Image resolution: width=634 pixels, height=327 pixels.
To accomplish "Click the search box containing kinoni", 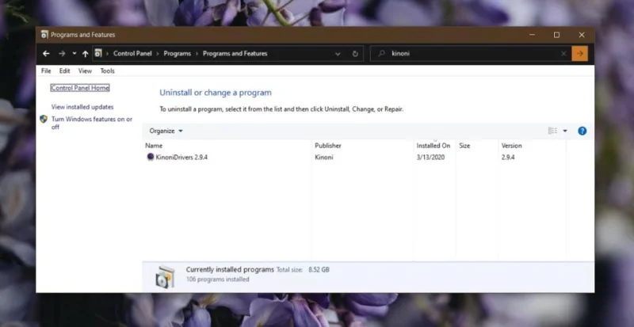I will [470, 53].
